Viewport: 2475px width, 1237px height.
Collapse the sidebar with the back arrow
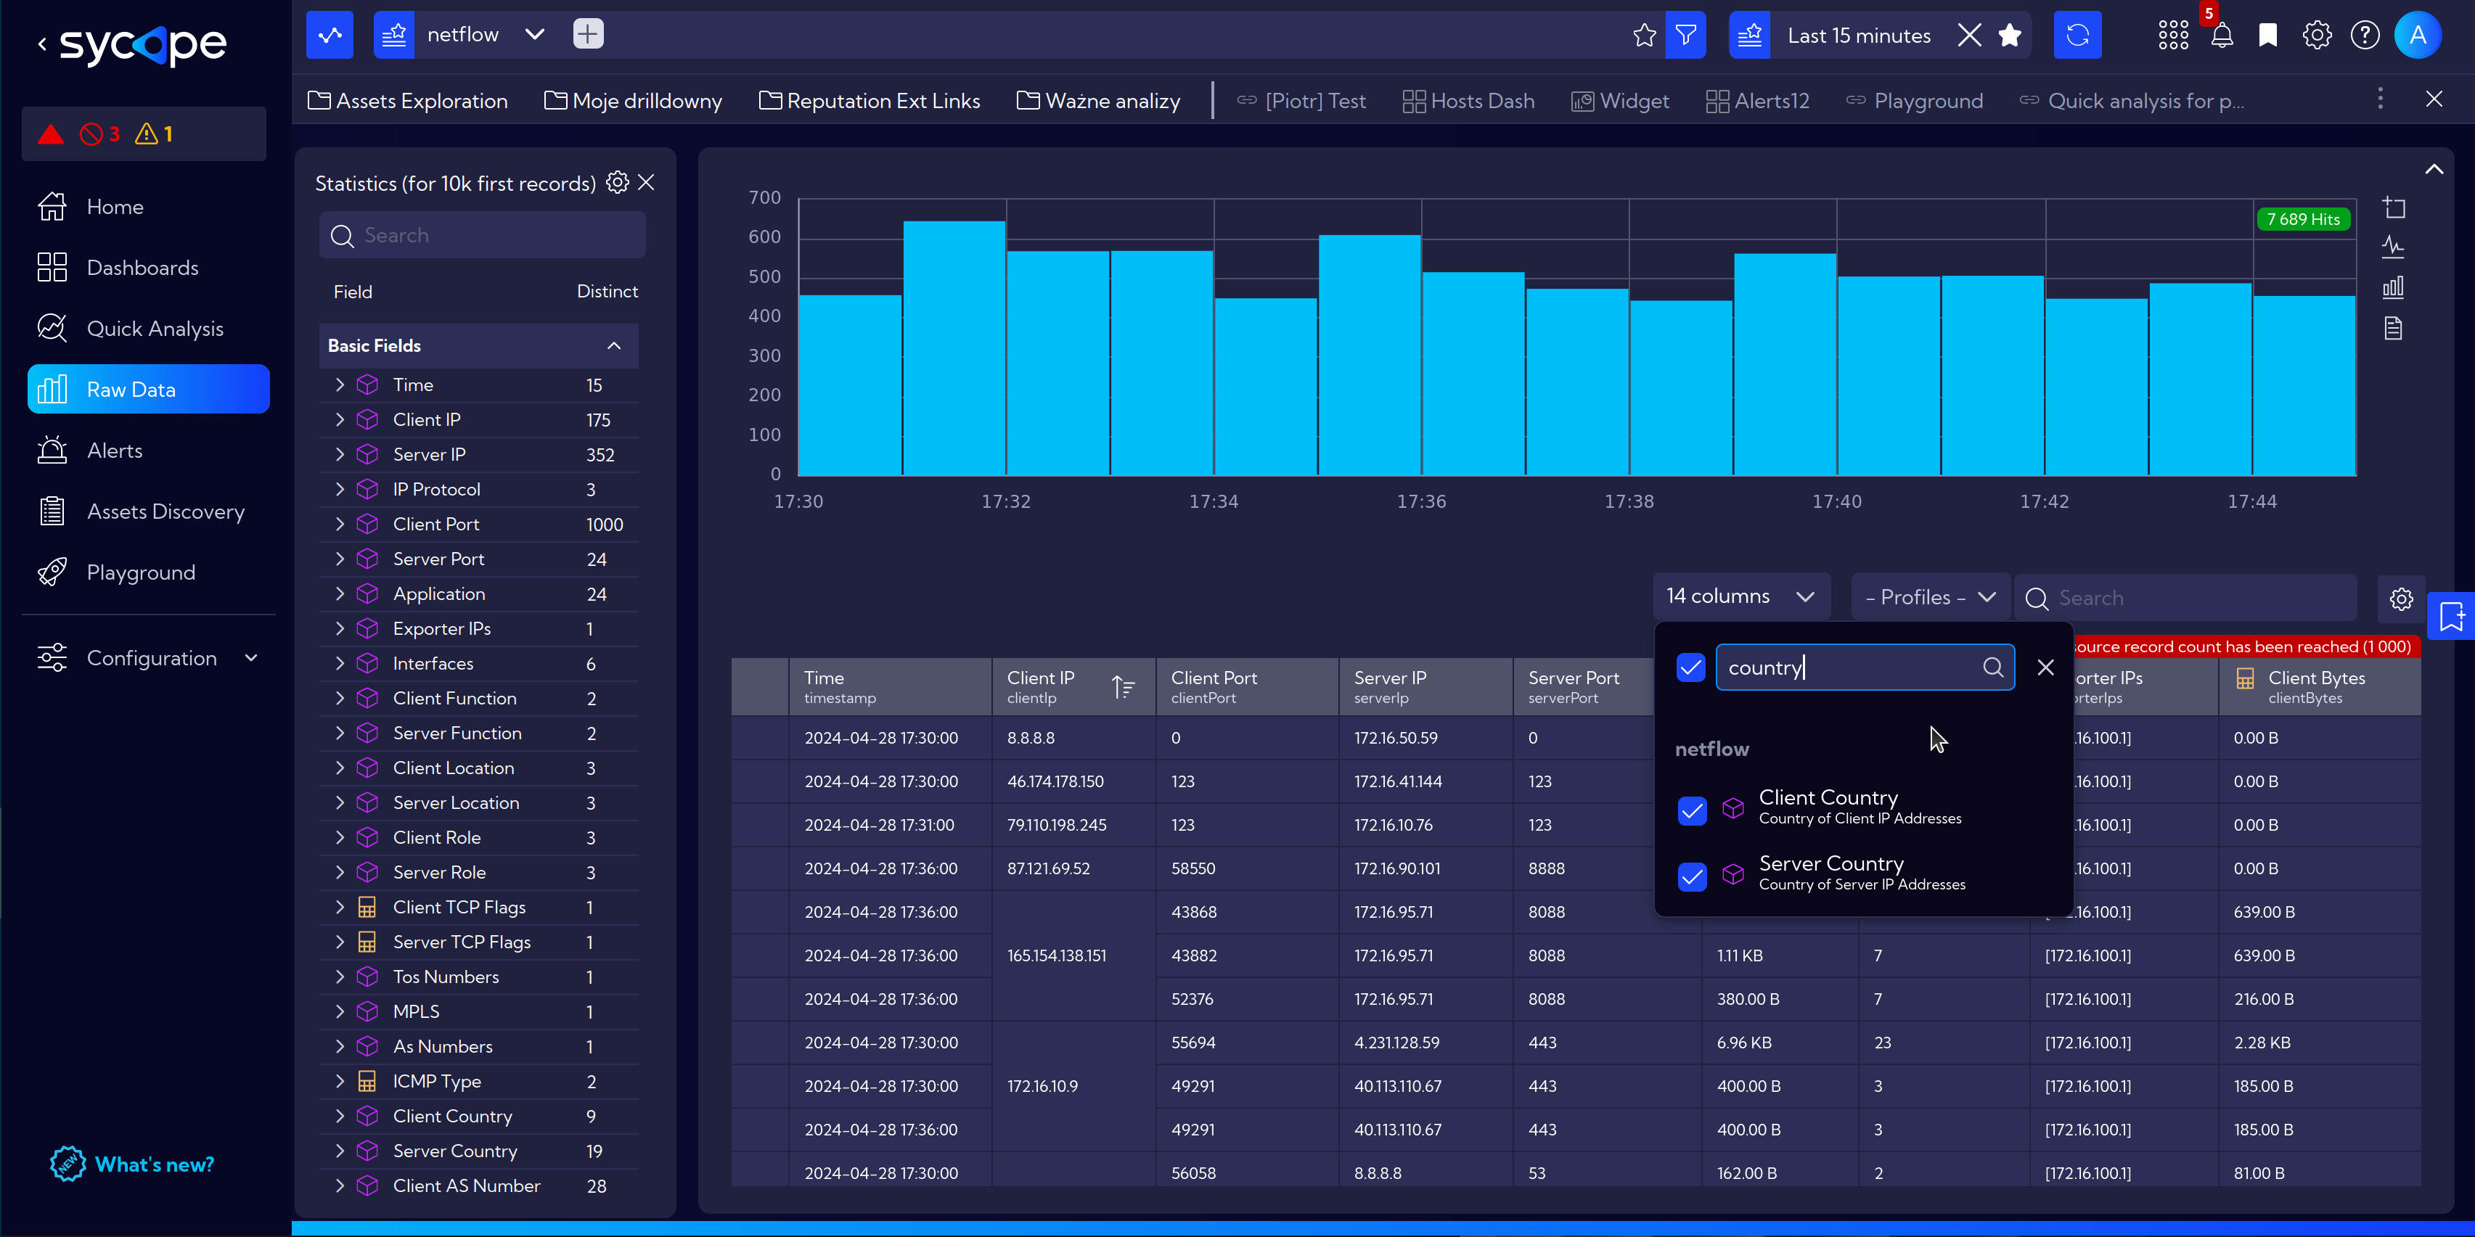pyautogui.click(x=42, y=44)
